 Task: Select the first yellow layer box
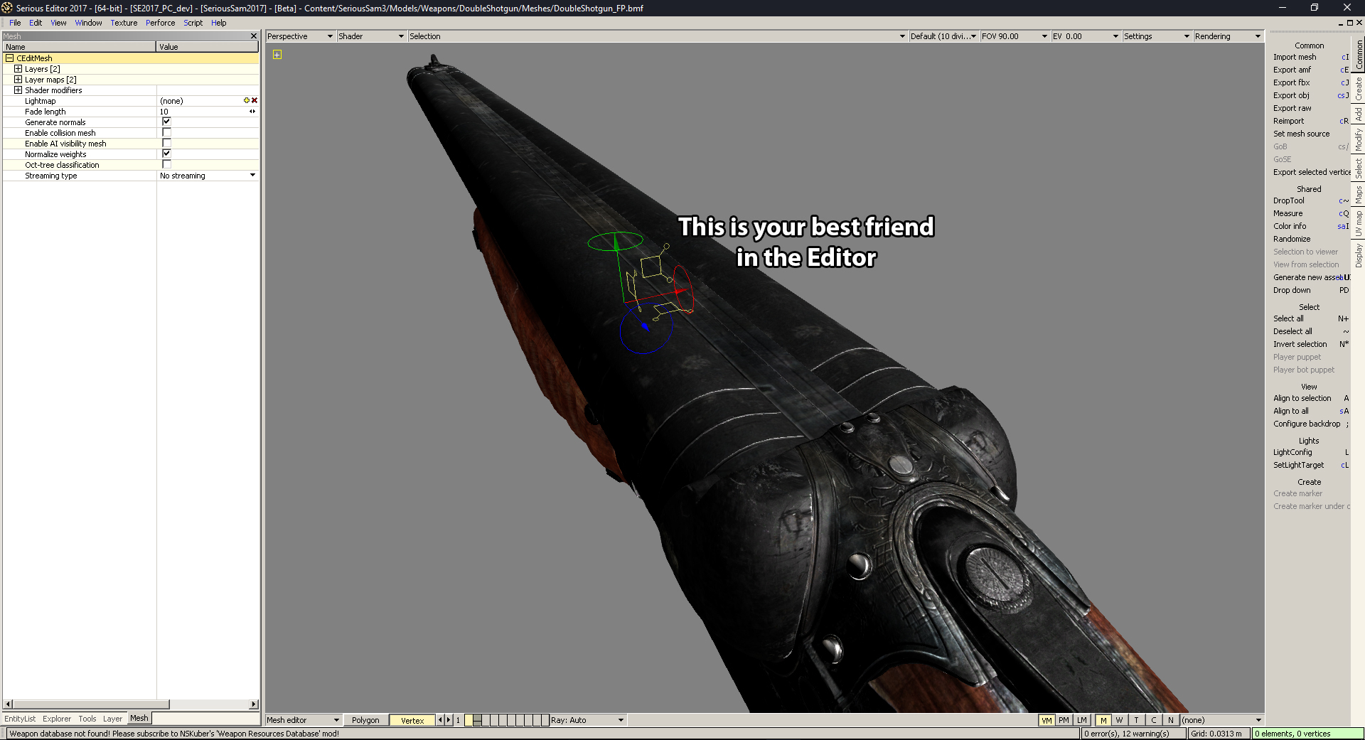tap(469, 720)
